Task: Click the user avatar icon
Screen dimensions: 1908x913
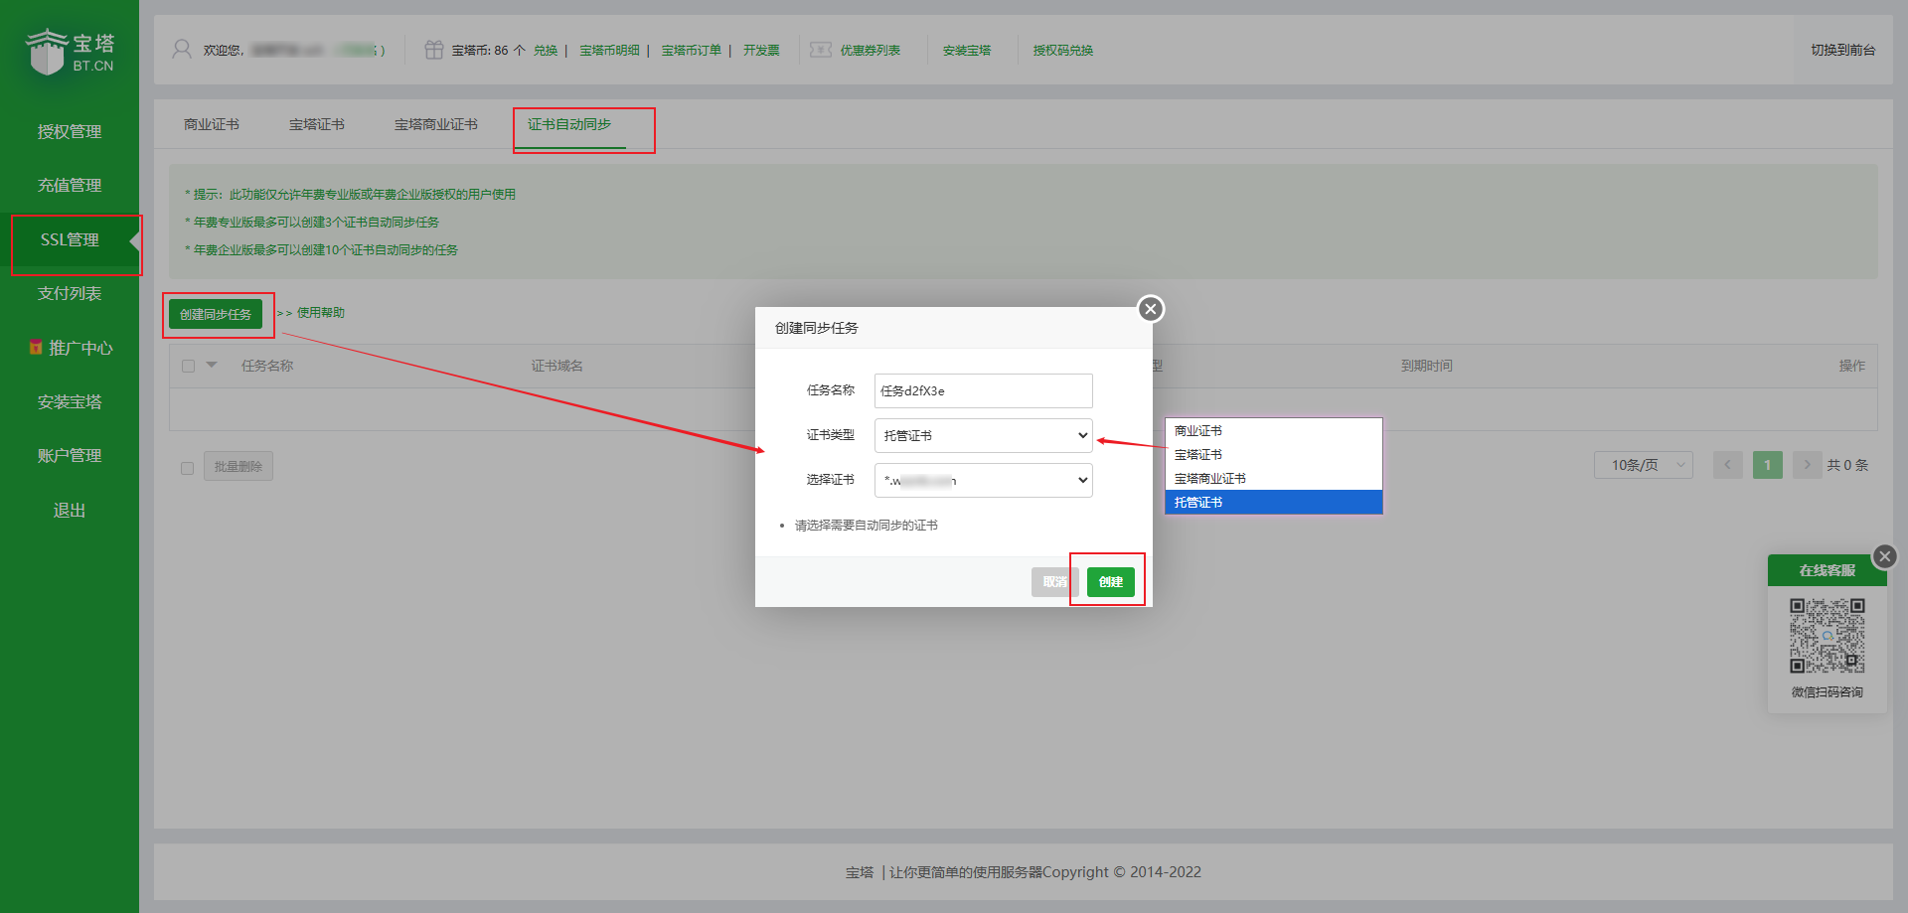Action: pyautogui.click(x=182, y=50)
